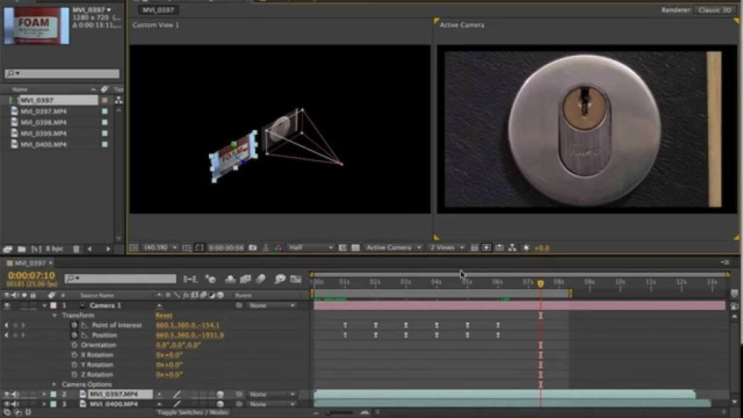743x418 pixels.
Task: Expand the Camera Options group
Action: coord(54,385)
